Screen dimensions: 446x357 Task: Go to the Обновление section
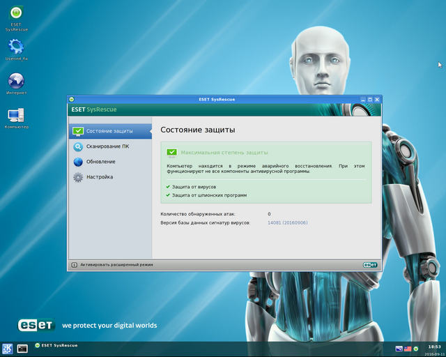[x=101, y=162]
